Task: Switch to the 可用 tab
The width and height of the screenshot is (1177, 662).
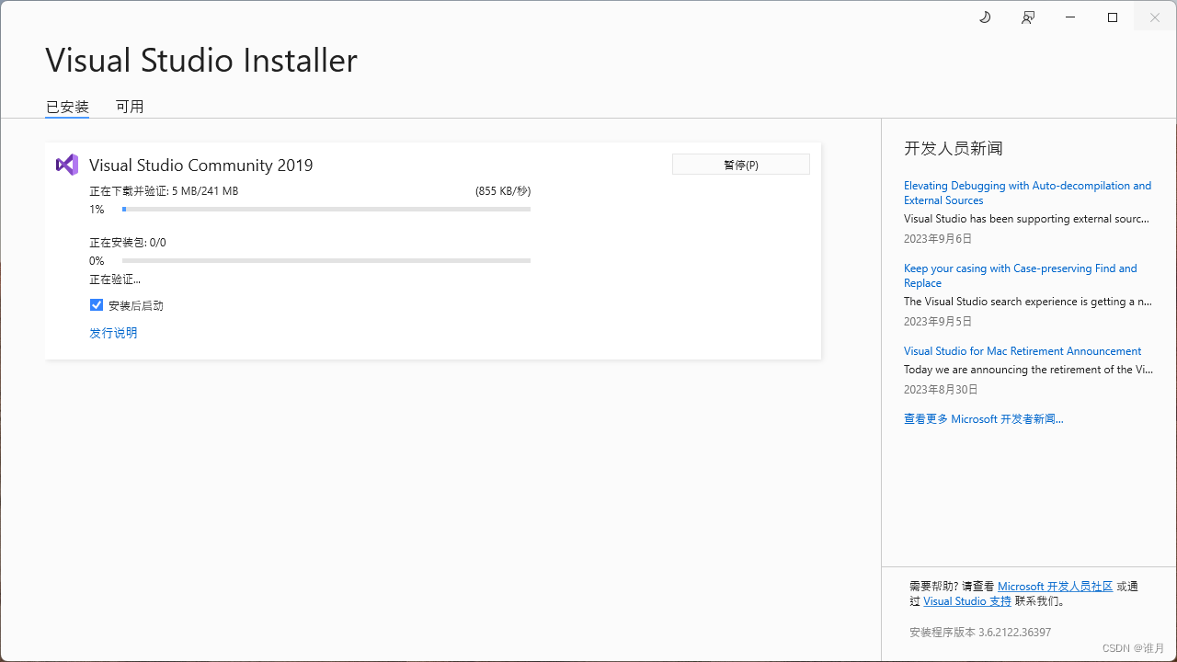Action: 130,107
